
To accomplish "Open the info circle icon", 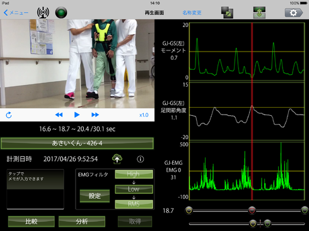I will click(141, 159).
